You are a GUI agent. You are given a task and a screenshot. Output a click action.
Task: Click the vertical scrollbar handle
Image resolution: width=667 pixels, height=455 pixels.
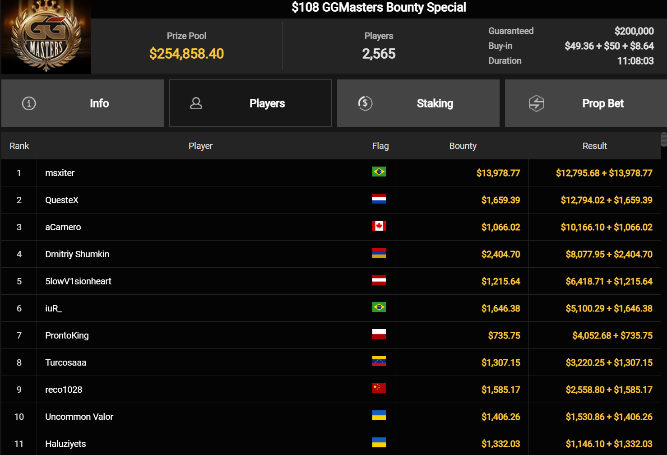click(663, 139)
